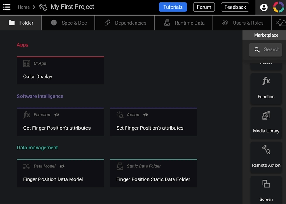Toggle visibility eye on Action card

click(x=146, y=115)
